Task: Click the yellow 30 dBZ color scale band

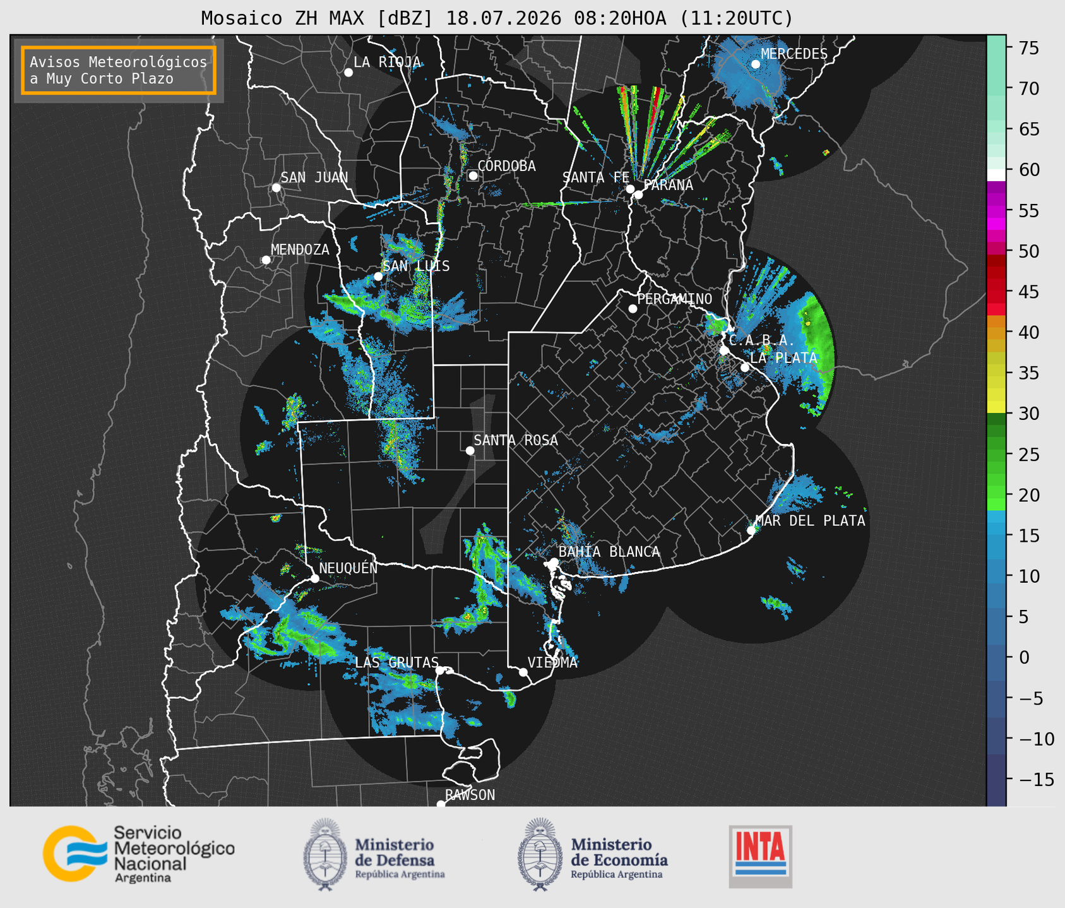Action: click(x=996, y=407)
